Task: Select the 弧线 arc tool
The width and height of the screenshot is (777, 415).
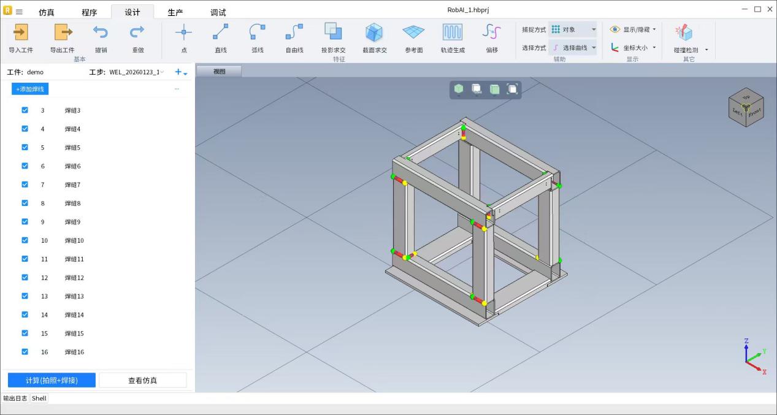Action: 258,32
